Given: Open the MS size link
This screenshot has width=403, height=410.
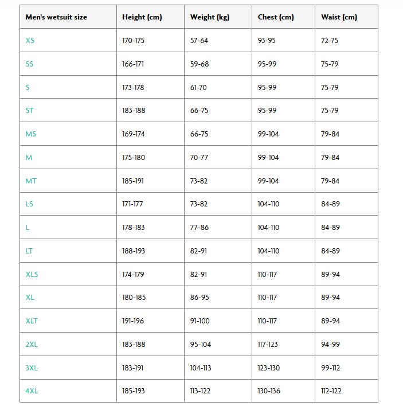Looking at the screenshot, I should pyautogui.click(x=31, y=134).
